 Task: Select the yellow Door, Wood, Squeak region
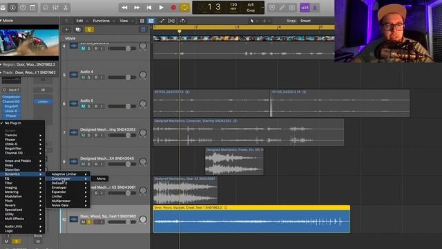coord(251,219)
